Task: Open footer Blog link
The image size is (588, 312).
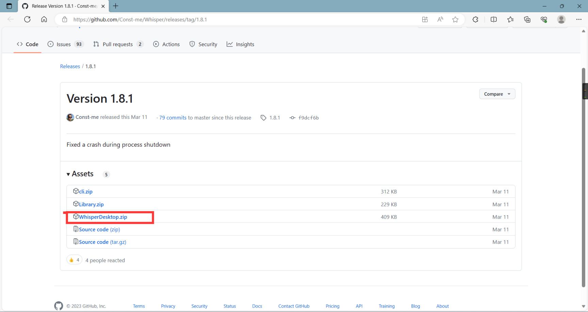Action: click(415, 306)
